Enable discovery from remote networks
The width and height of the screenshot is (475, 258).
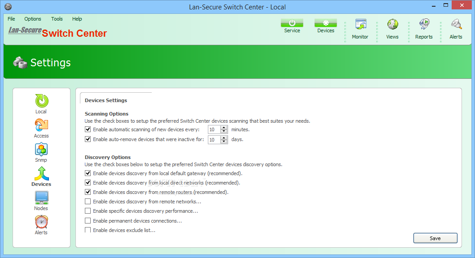tap(88, 202)
